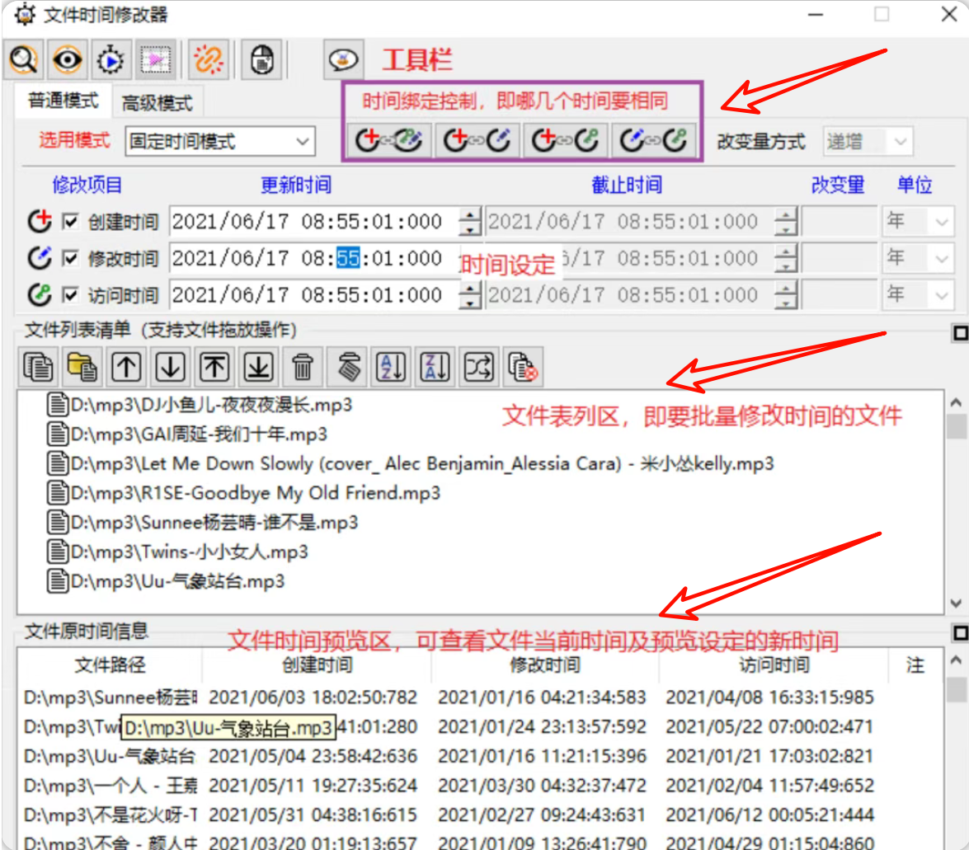Sort file list Z to A

(435, 367)
